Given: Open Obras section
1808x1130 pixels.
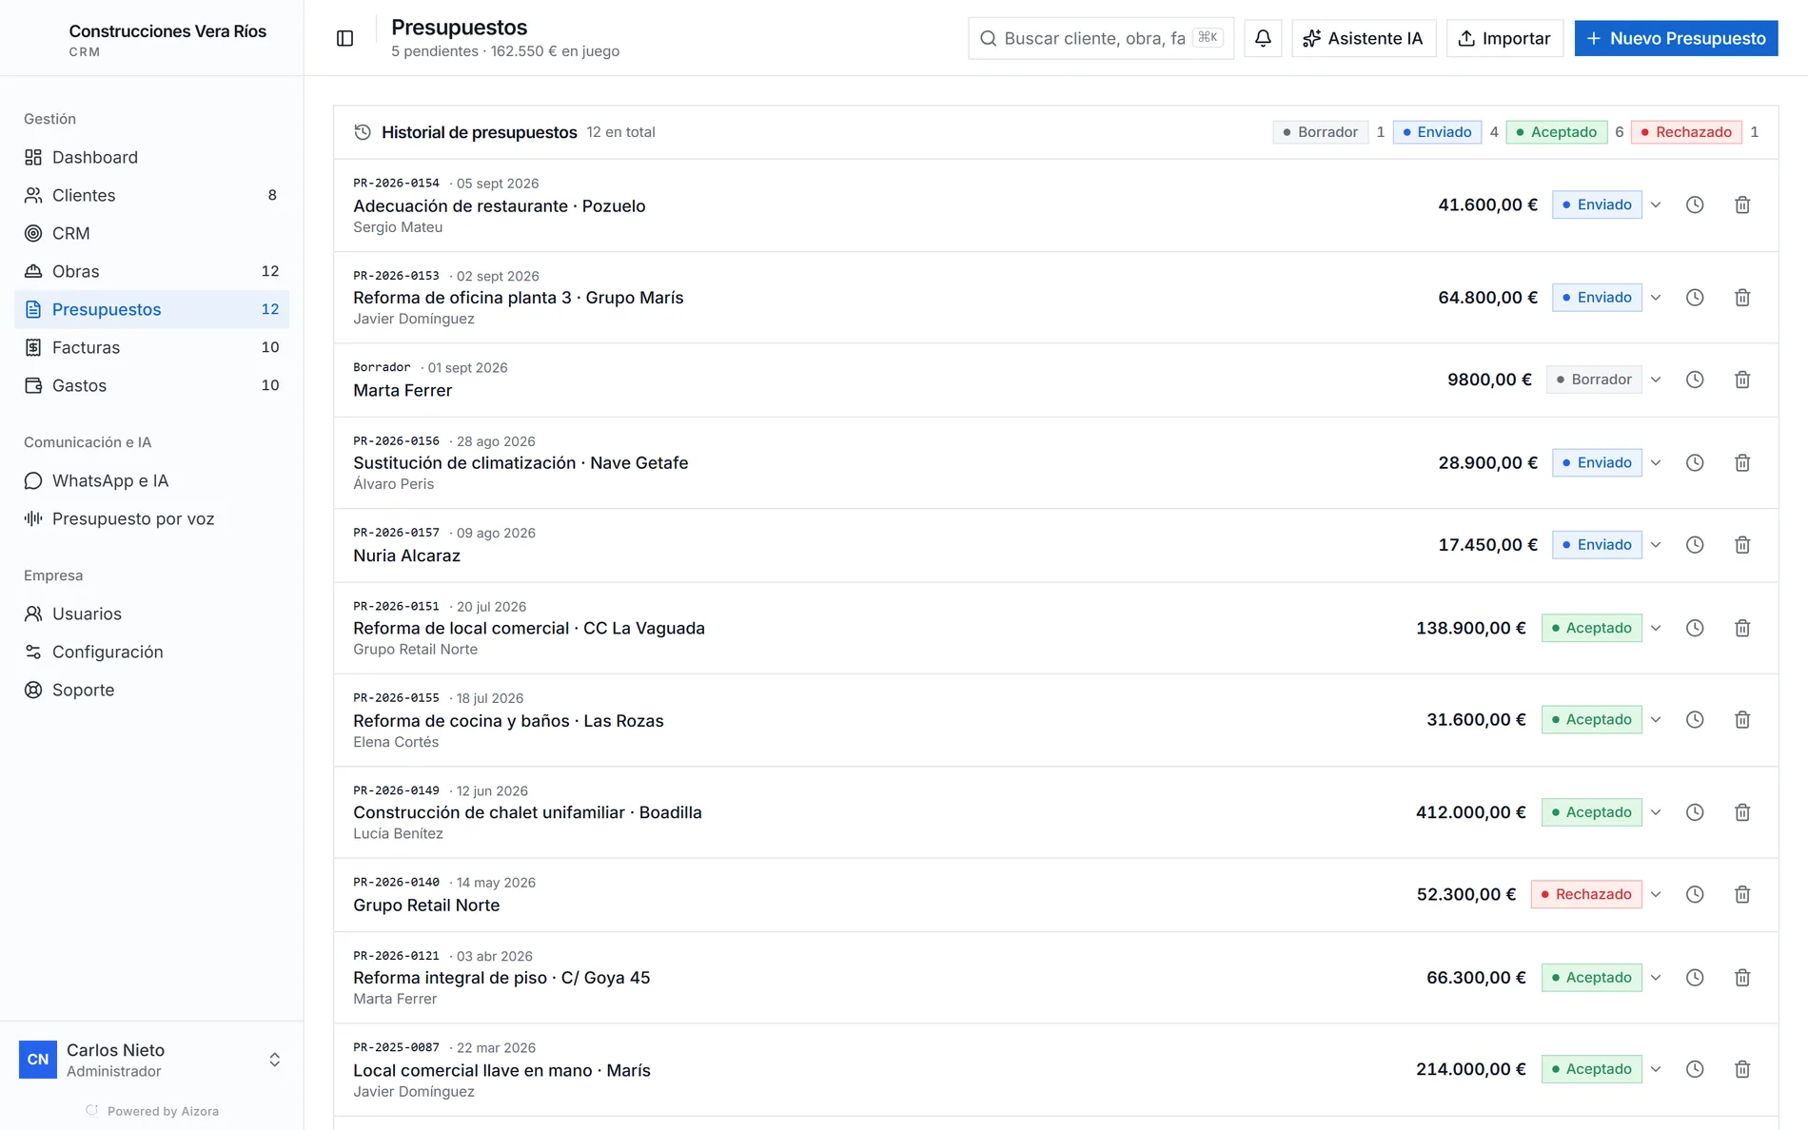Looking at the screenshot, I should 151,271.
